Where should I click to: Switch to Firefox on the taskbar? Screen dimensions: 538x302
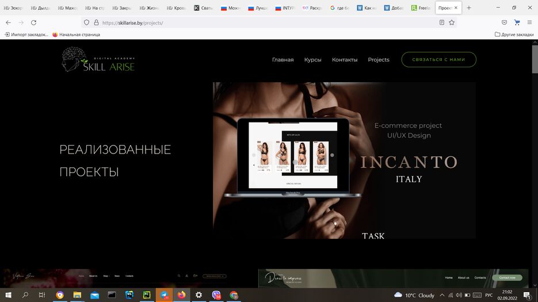[181, 295]
